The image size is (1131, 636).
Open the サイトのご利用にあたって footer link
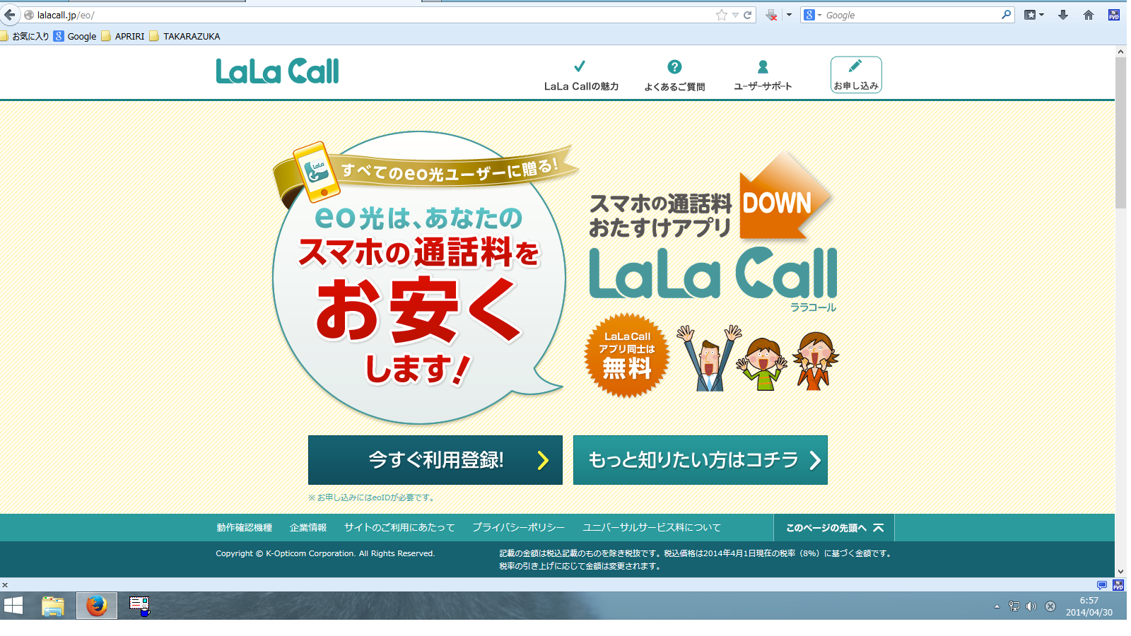pyautogui.click(x=399, y=528)
